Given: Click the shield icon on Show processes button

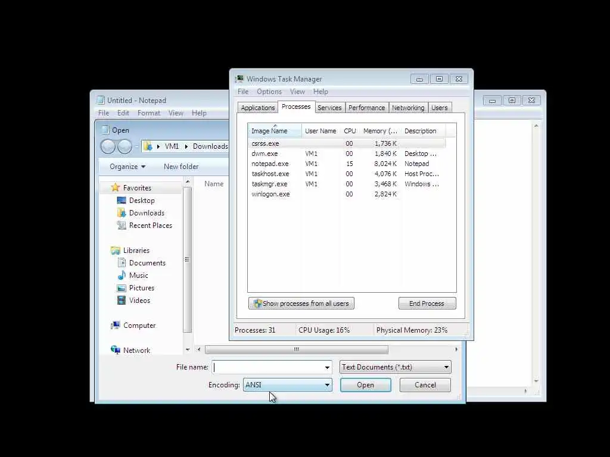Looking at the screenshot, I should click(257, 303).
